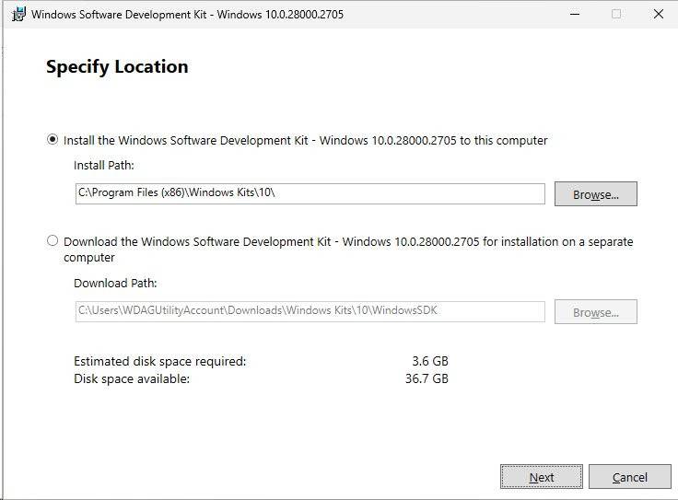The width and height of the screenshot is (678, 500).
Task: Click the disabled Download Path field
Action: [x=310, y=311]
